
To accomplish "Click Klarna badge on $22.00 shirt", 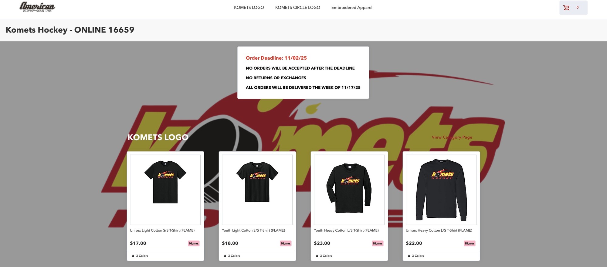I will (x=470, y=243).
